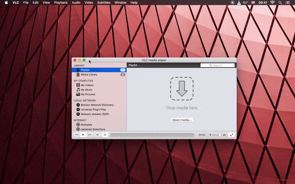295x184 pixels.
Task: Open Spotlight search in the menu bar
Action: [x=280, y=2]
